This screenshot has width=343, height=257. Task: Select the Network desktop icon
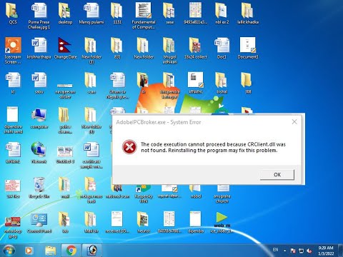click(x=39, y=153)
